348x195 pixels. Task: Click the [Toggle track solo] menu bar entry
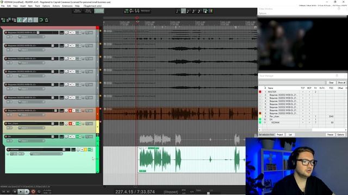click(x=92, y=6)
